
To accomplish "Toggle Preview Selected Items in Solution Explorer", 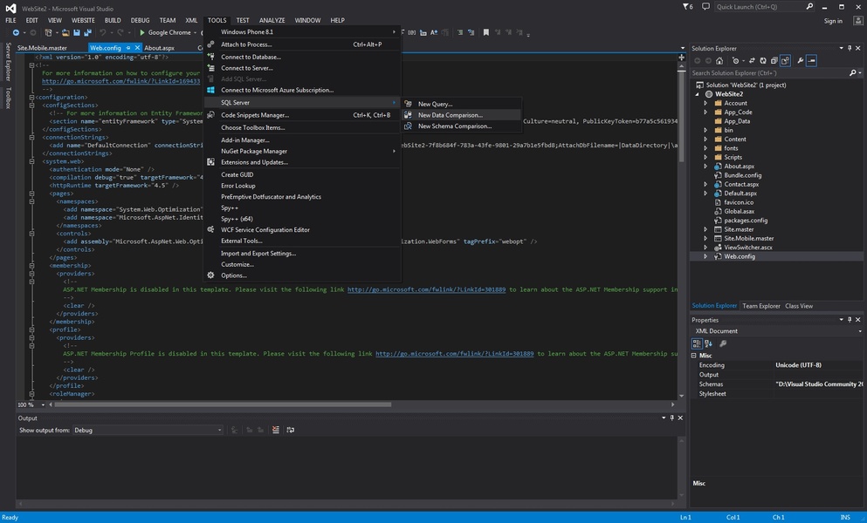I will 811,61.
